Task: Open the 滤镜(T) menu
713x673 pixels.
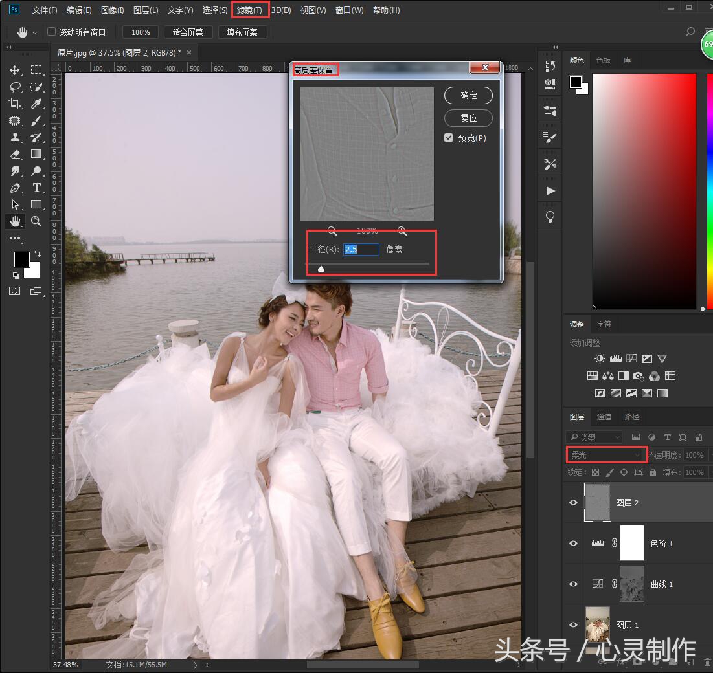Action: (x=249, y=10)
